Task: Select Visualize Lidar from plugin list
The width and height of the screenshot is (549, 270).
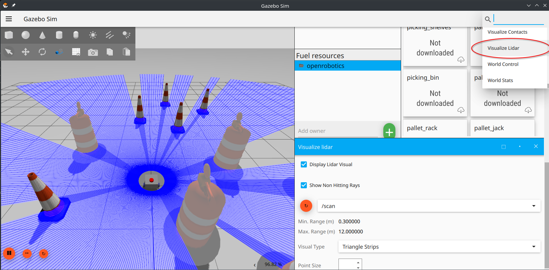Action: [x=503, y=48]
